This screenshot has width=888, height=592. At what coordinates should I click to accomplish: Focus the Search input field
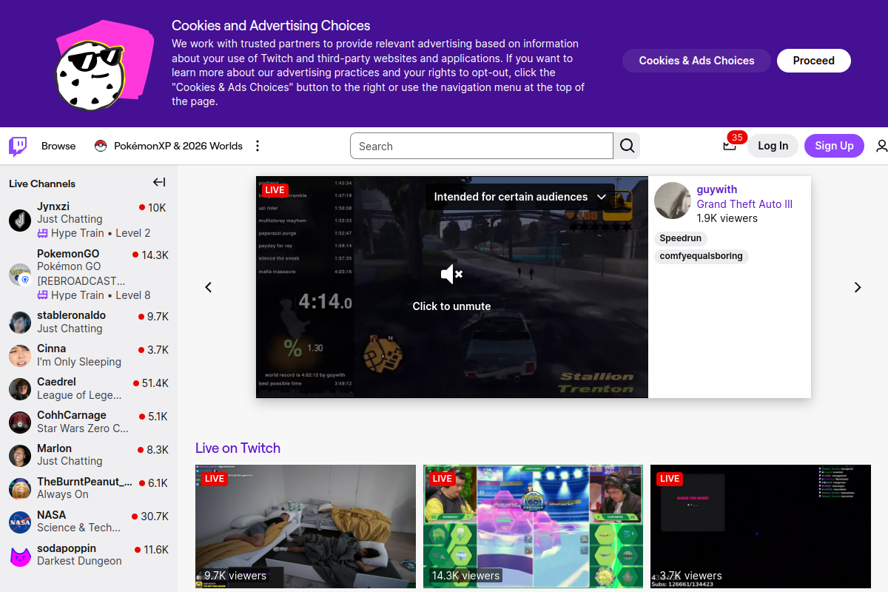click(x=482, y=146)
